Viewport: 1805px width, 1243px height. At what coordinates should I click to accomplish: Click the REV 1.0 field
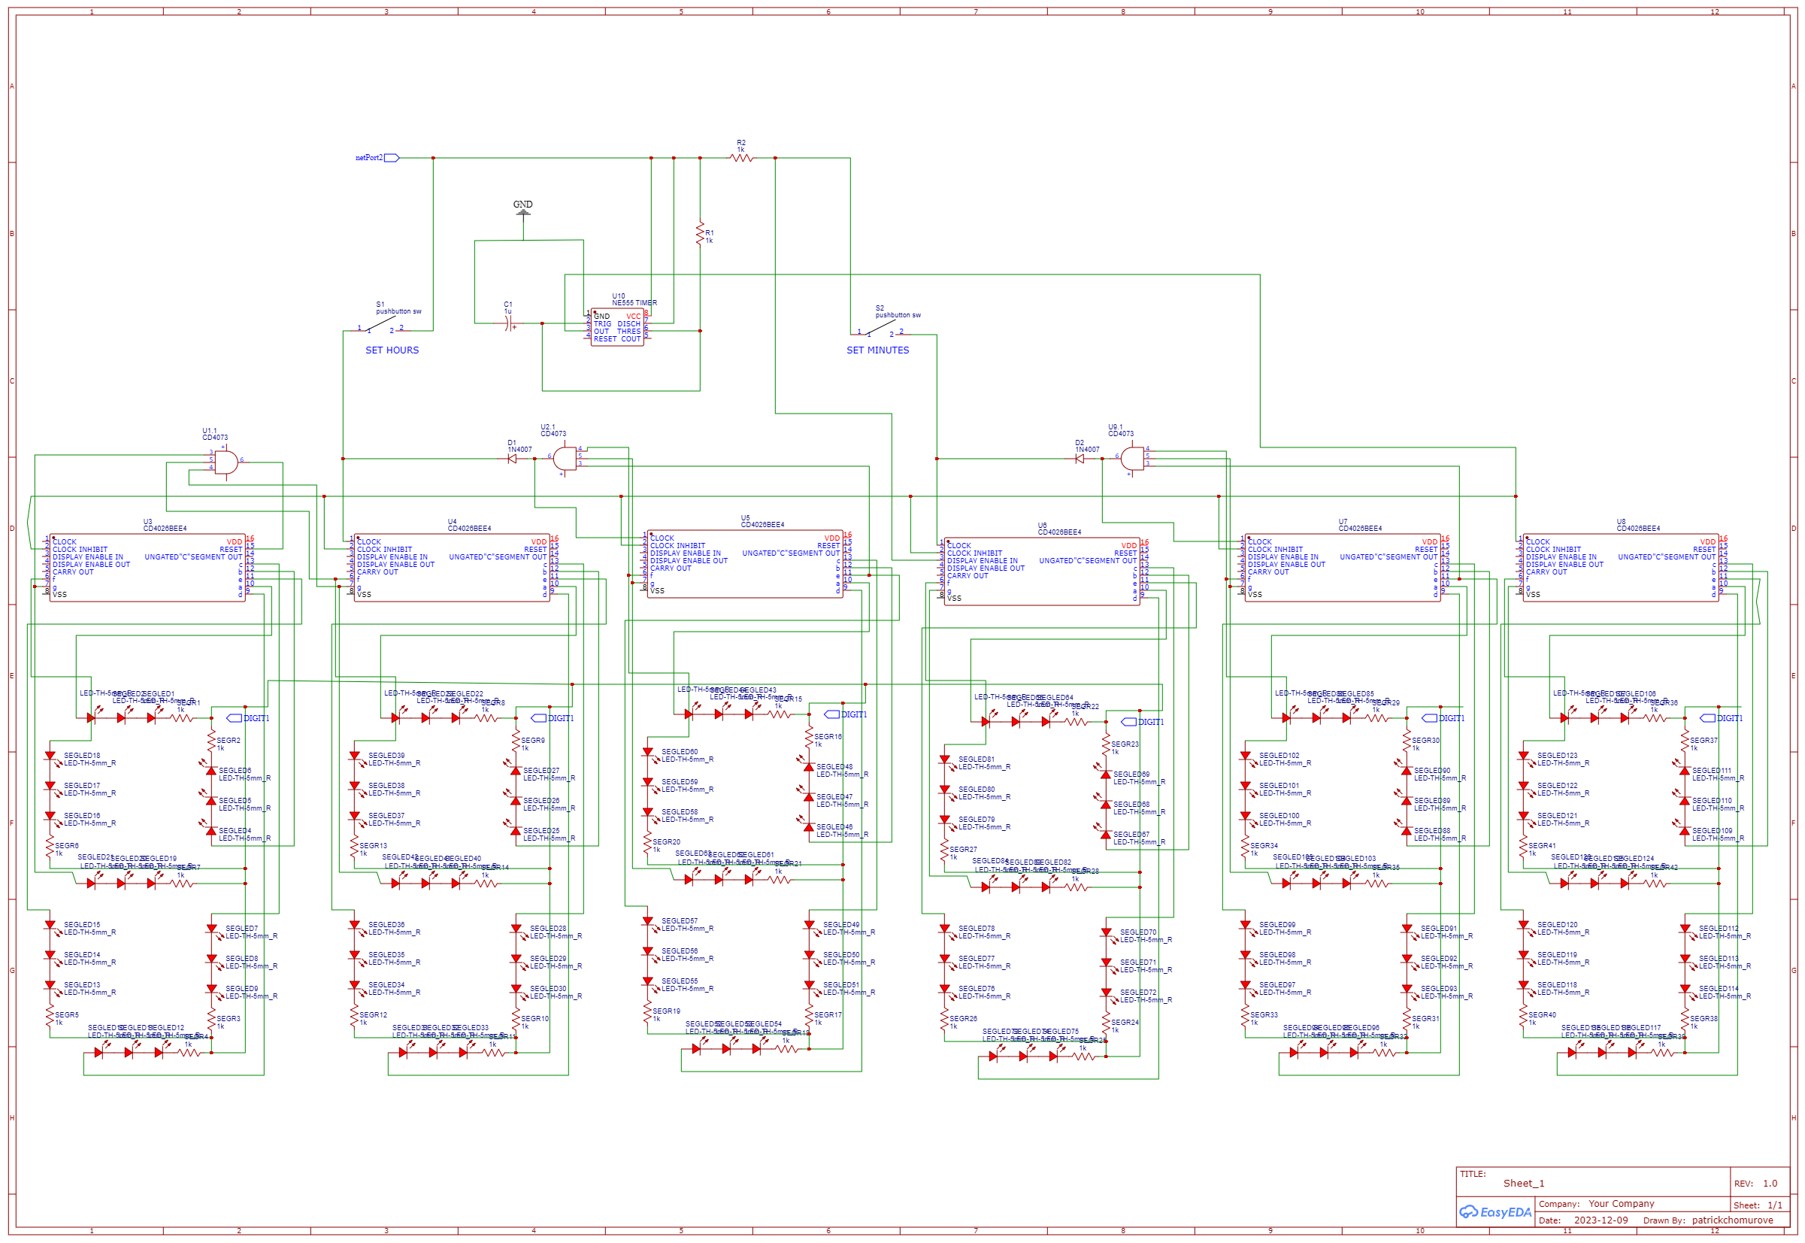pyautogui.click(x=1755, y=1184)
